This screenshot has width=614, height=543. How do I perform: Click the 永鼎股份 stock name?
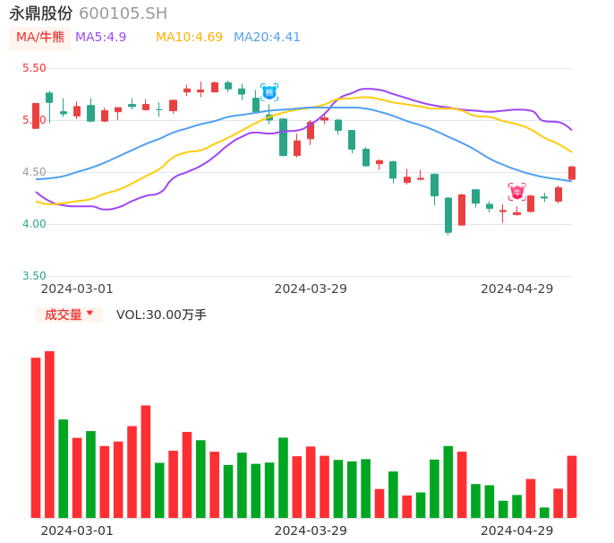41,13
